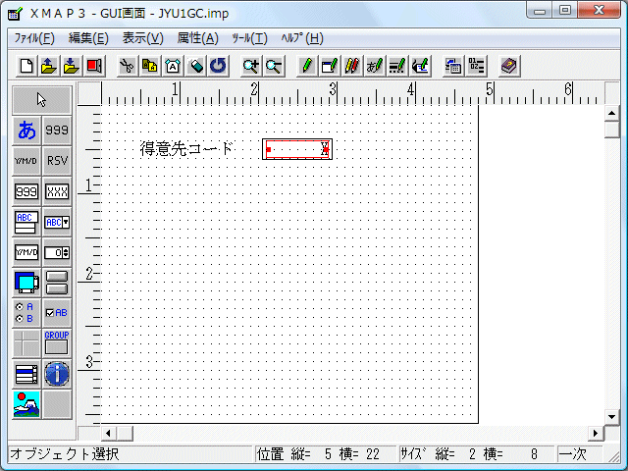Select the 999 numeric text tool
Image resolution: width=628 pixels, height=471 pixels.
pyautogui.click(x=57, y=131)
